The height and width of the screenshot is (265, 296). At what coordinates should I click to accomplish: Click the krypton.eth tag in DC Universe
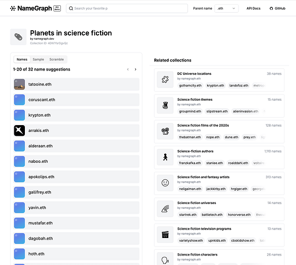point(216,85)
